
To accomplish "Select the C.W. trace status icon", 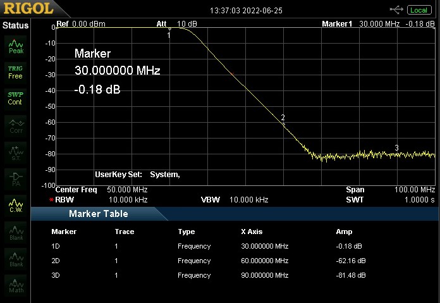I will pos(15,205).
